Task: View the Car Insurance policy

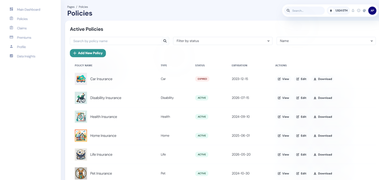Action: tap(283, 79)
